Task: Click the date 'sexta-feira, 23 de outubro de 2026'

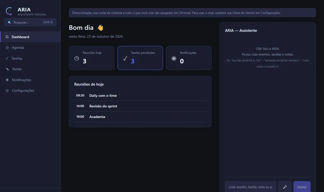Action: (96, 37)
